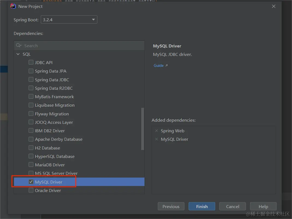Check the Liquibase Migration option
Image resolution: width=292 pixels, height=219 pixels.
[31, 105]
